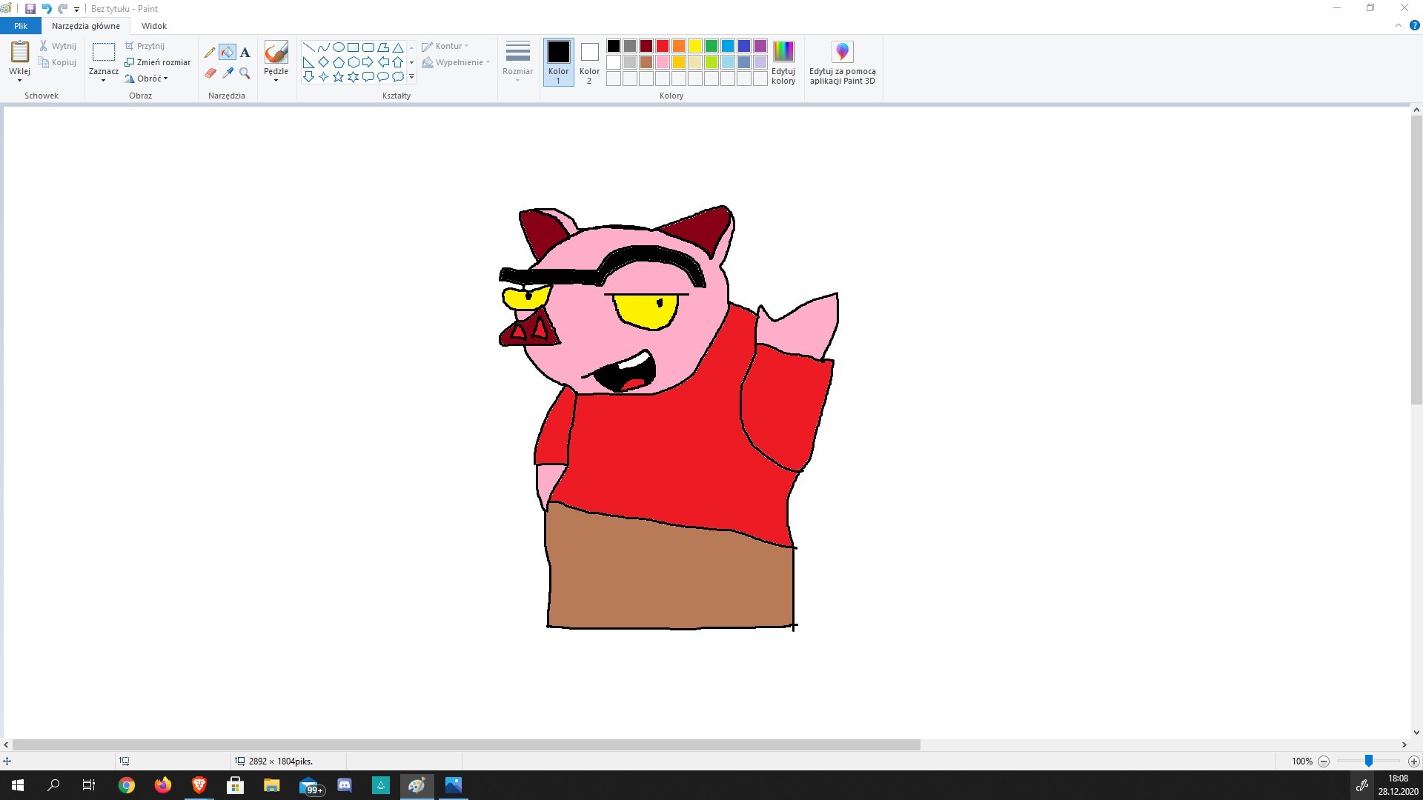Choose the diamond shape

(323, 62)
